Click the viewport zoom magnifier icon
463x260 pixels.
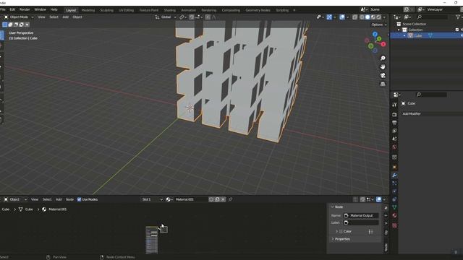tap(383, 58)
